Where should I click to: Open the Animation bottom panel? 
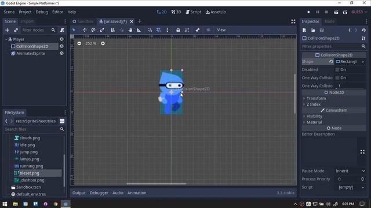137,193
